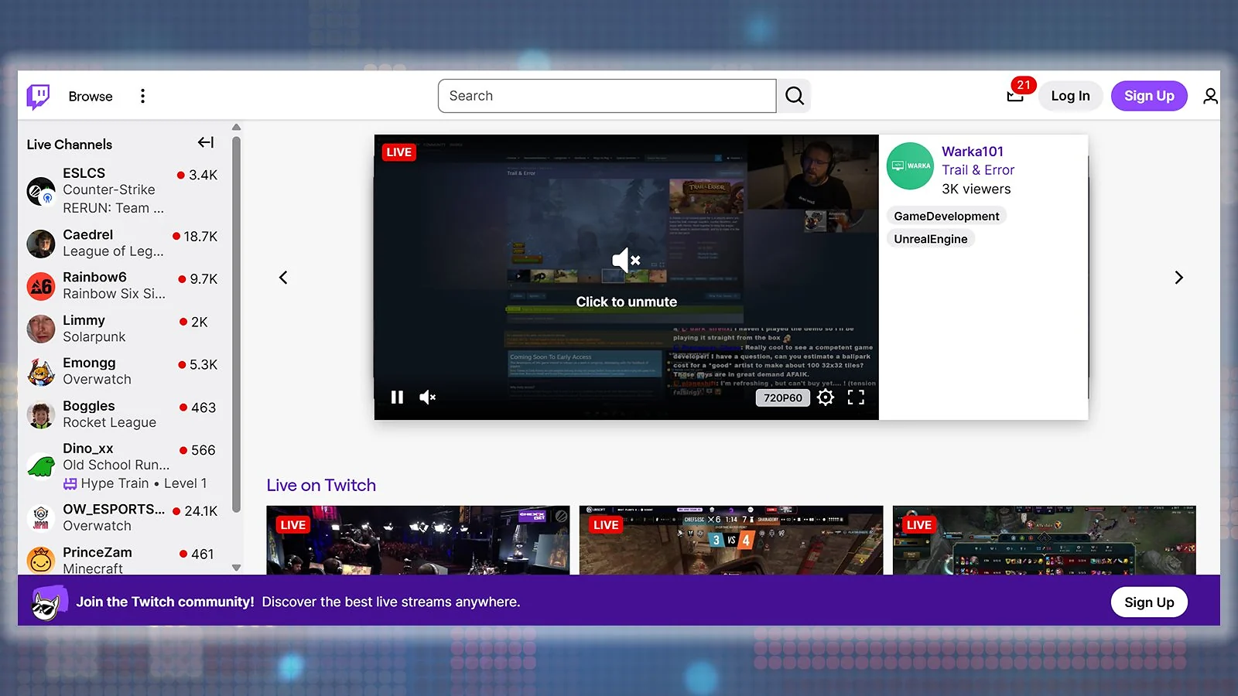Select the UnrealEngine tag
Viewport: 1238px width, 696px height.
pyautogui.click(x=931, y=239)
